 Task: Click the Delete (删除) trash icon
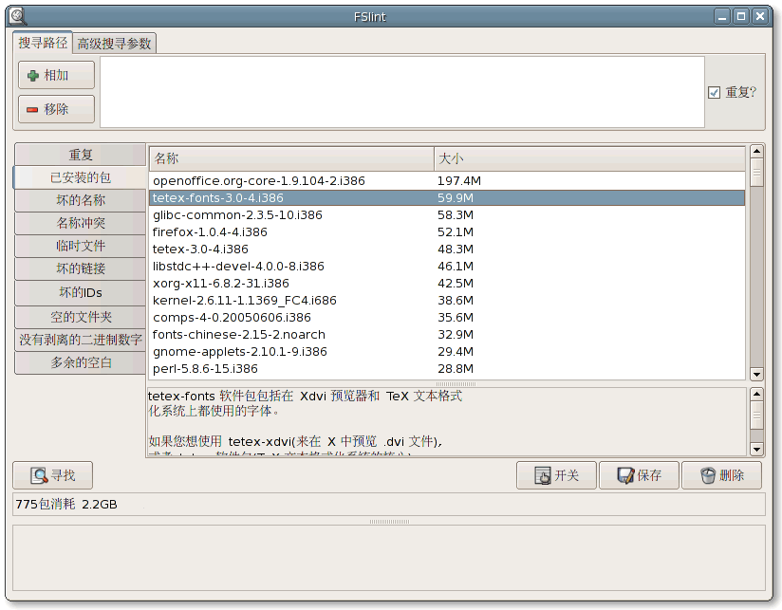(x=707, y=475)
